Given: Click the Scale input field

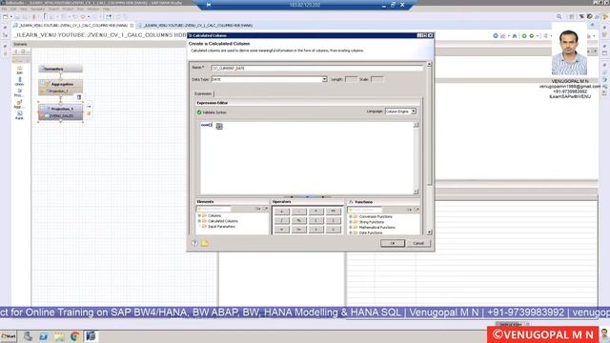Looking at the screenshot, I should click(377, 79).
